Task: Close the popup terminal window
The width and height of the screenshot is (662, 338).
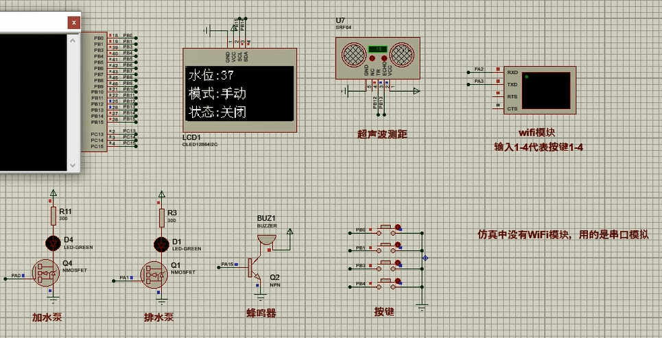Action: [73, 22]
